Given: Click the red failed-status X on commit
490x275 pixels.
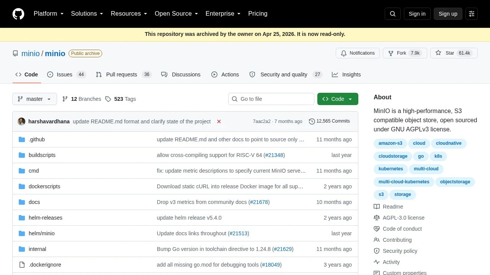Looking at the screenshot, I should [x=219, y=121].
